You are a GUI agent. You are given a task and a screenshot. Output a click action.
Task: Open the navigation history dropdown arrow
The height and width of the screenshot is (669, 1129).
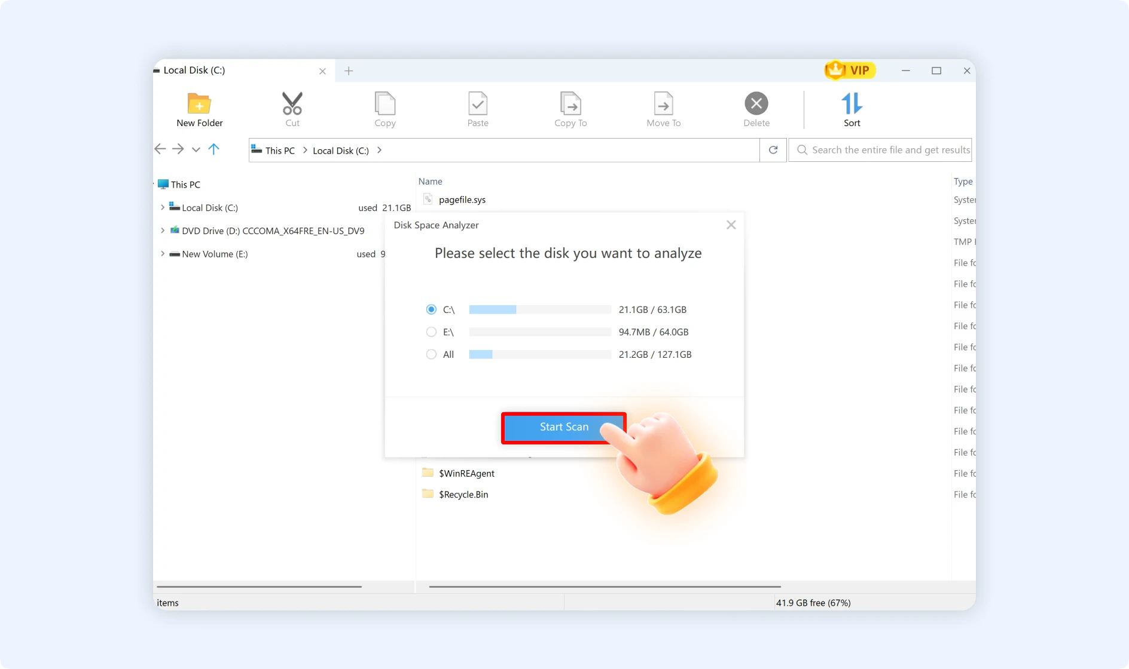point(195,149)
